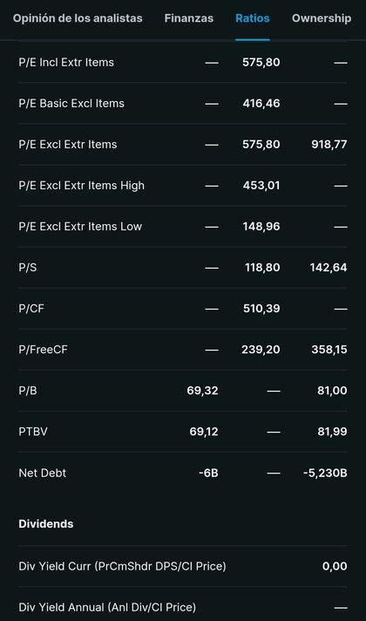Select the Net Debt value -5,230B
Image resolution: width=366 pixels, height=621 pixels.
pyautogui.click(x=325, y=473)
